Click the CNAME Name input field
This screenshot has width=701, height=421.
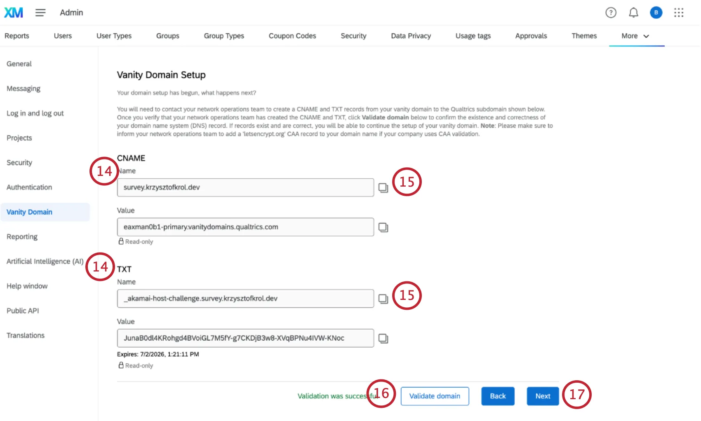tap(245, 187)
